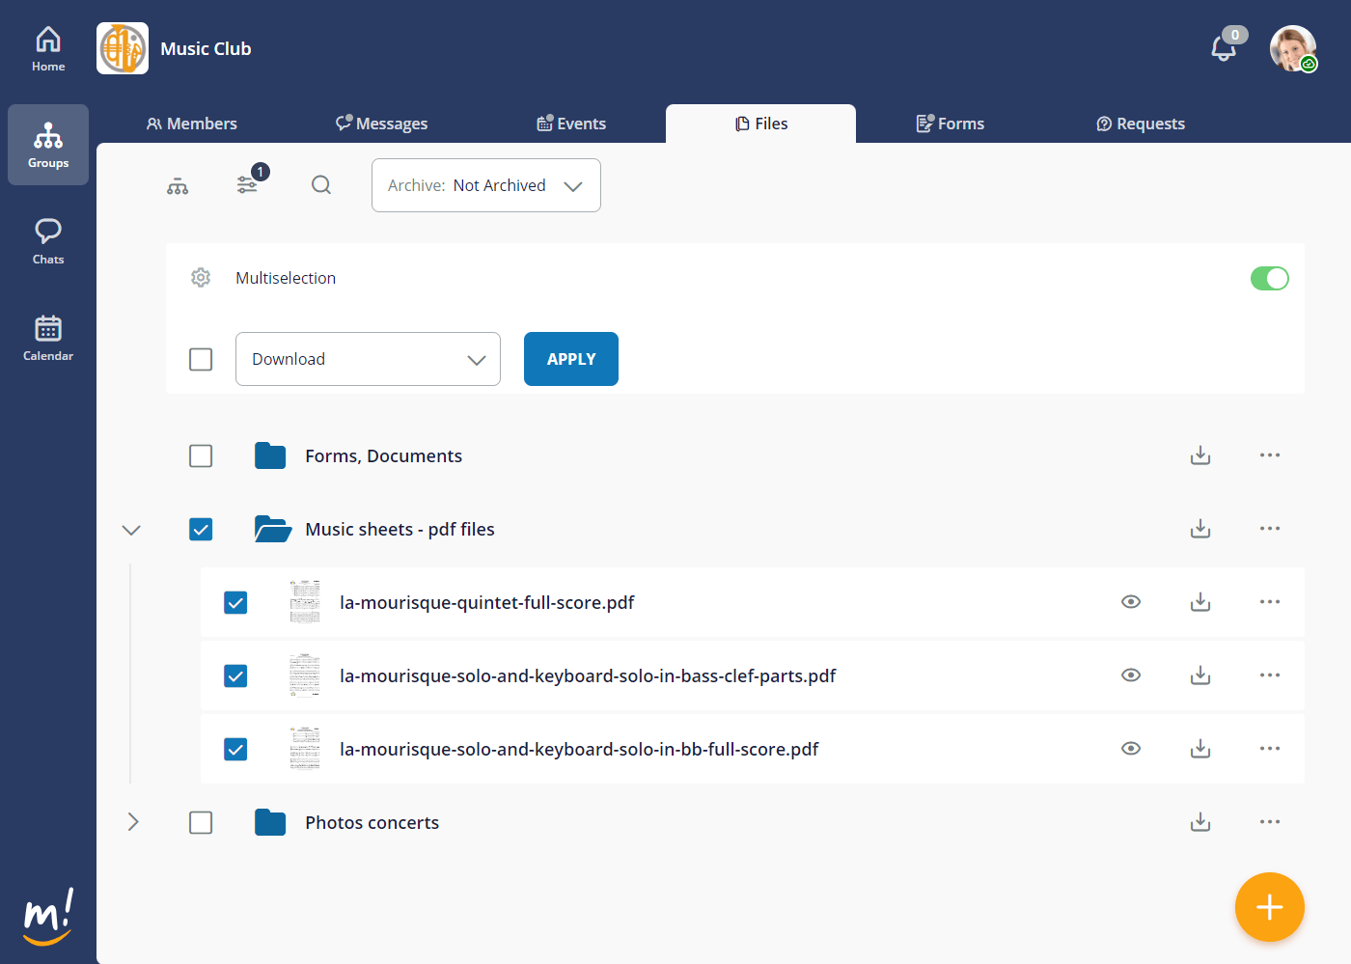
Task: Uncheck the bass-clef-parts.pdf checkbox
Action: point(235,675)
